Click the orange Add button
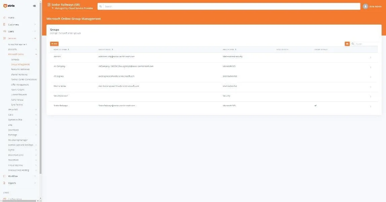Image resolution: width=386 pixels, height=202 pixels. pos(54,44)
